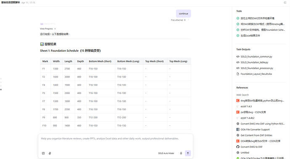Click check icon of Excel result todo
Screen dimensions: 290x159
[x=238, y=35]
